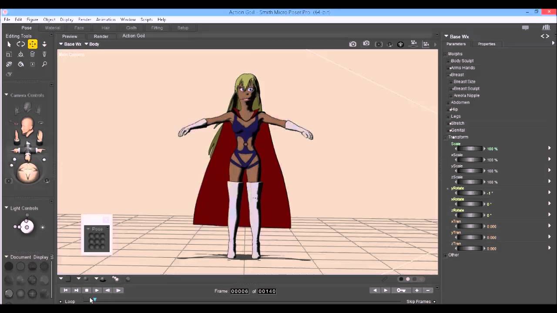Expand the Arms Hands morph group

click(448, 68)
